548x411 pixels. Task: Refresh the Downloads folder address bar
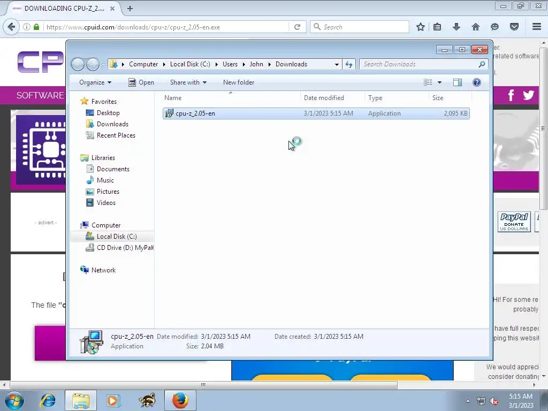(349, 64)
